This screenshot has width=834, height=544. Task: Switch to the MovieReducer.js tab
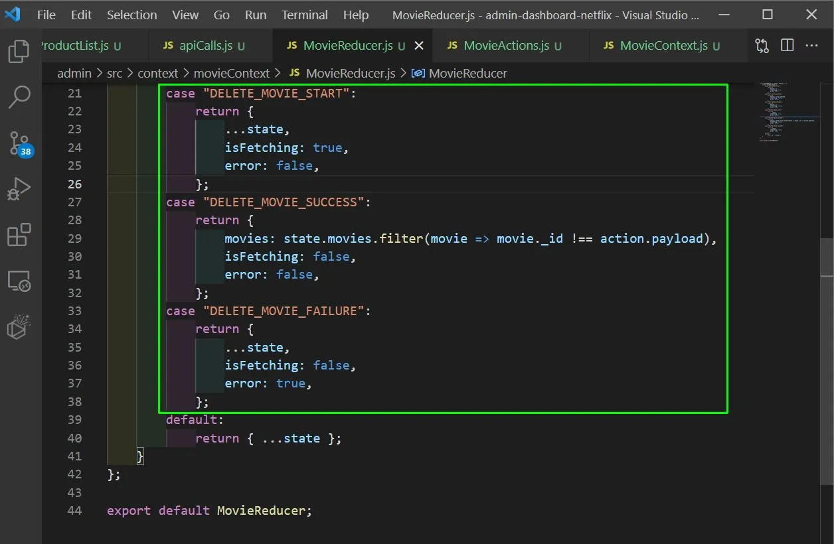tap(352, 46)
